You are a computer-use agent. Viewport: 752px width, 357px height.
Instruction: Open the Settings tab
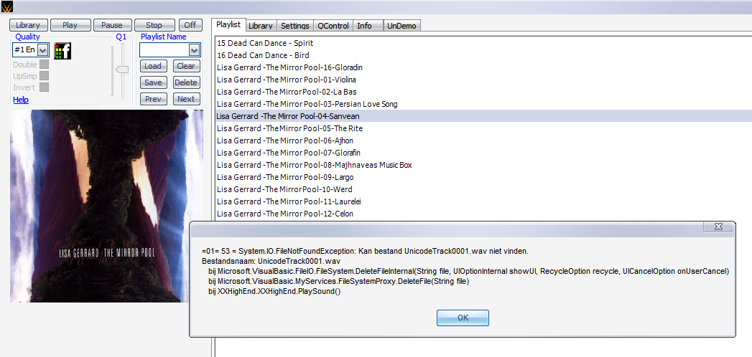point(295,26)
